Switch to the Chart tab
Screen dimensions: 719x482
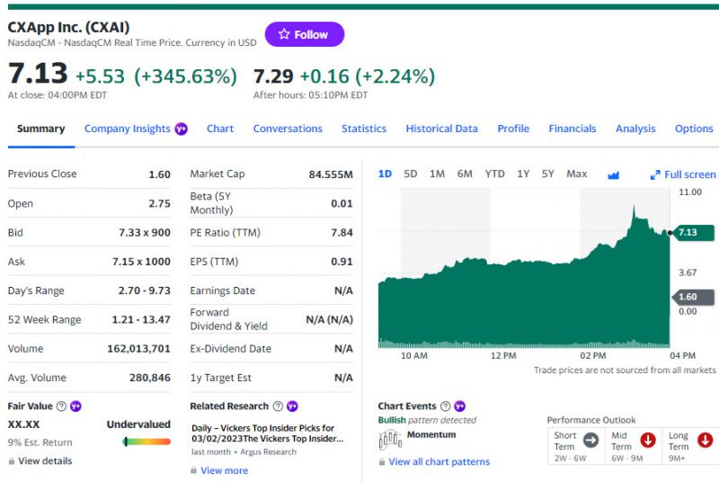point(220,129)
